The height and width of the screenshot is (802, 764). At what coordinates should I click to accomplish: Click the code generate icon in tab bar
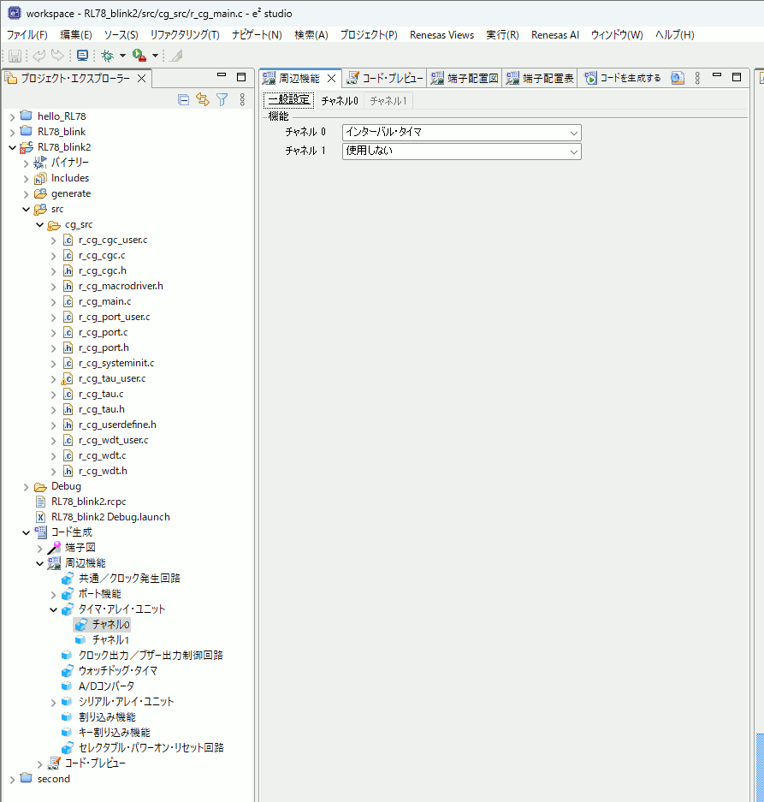pos(590,78)
